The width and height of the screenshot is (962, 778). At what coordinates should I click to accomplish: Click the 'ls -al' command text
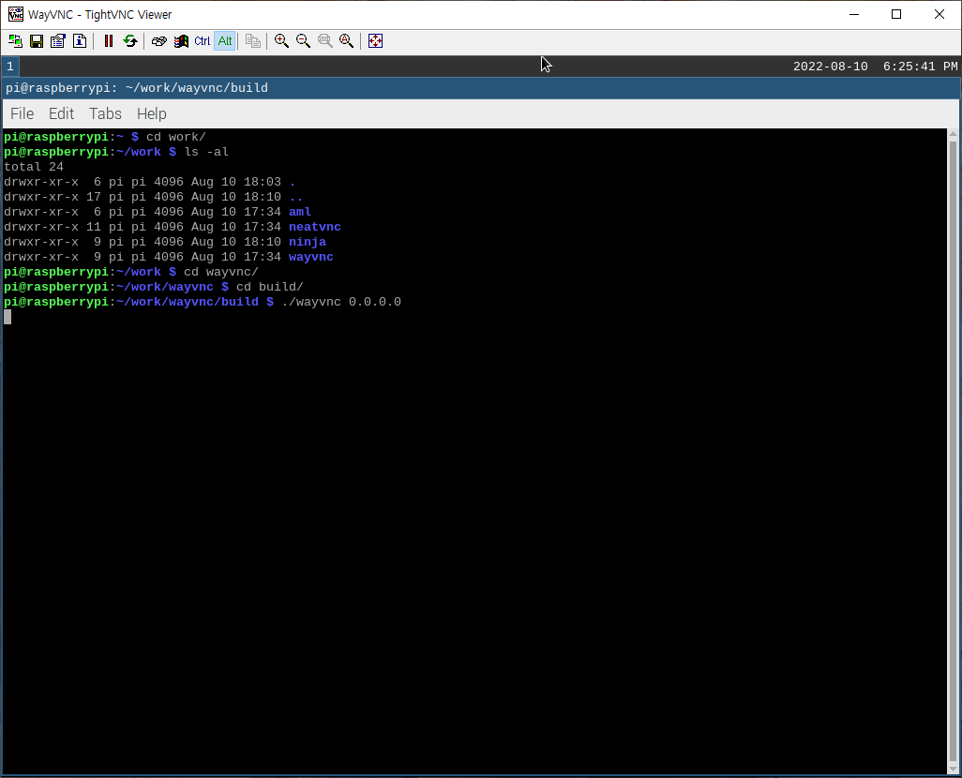(206, 152)
